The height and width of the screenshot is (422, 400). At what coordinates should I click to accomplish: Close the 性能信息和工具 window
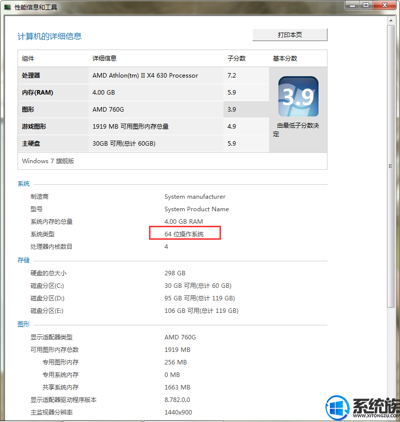point(384,6)
